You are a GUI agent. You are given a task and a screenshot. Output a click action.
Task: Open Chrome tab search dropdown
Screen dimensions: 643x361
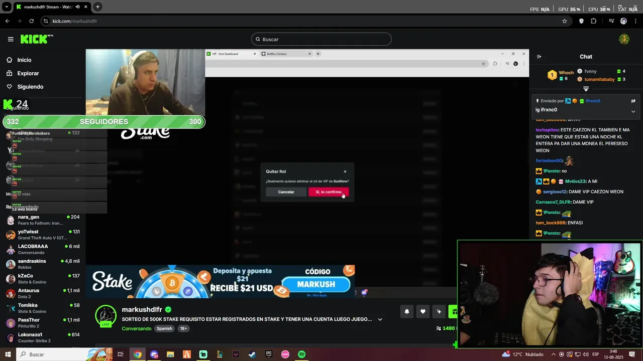click(7, 7)
